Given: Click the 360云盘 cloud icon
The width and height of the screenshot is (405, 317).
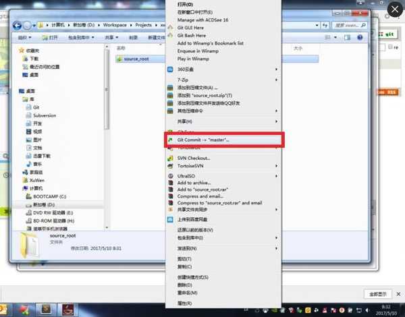Looking at the screenshot, I should [x=170, y=69].
